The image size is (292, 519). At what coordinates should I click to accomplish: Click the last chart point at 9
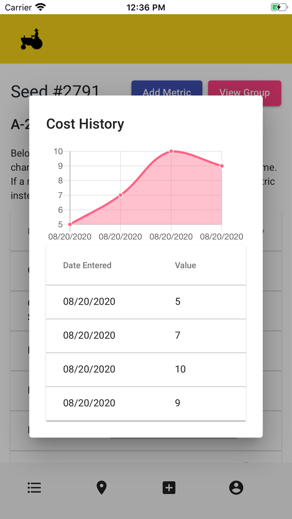coord(222,166)
